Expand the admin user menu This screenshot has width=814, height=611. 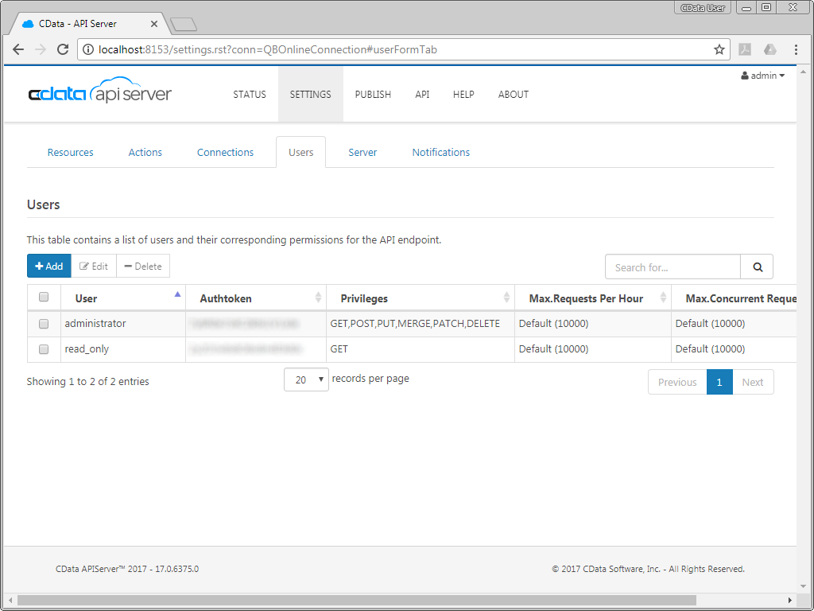click(x=763, y=76)
